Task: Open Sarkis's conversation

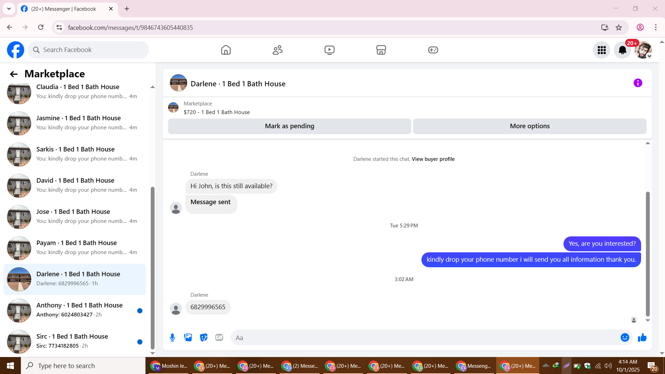Action: [x=75, y=155]
